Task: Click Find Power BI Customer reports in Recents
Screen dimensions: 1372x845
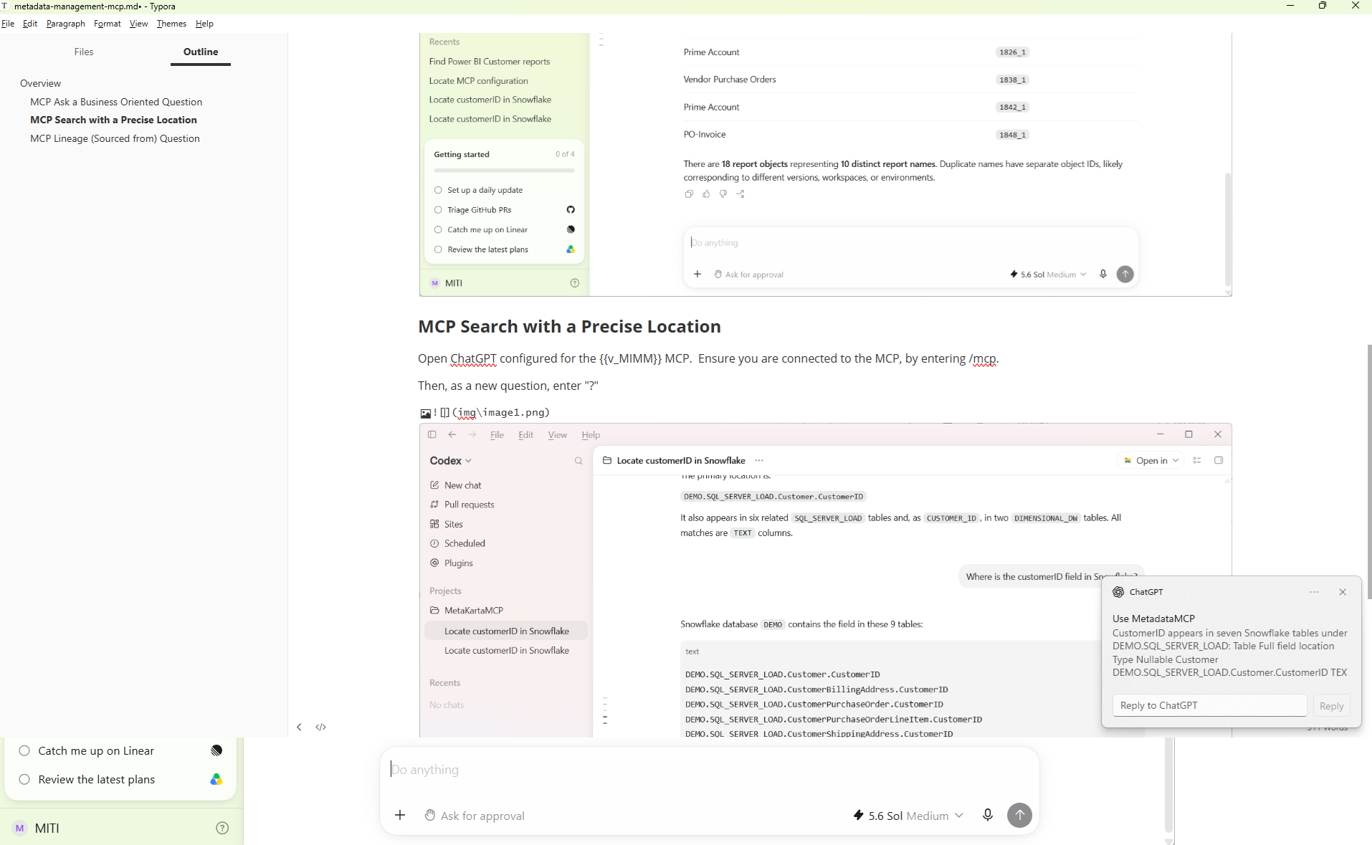Action: [490, 62]
